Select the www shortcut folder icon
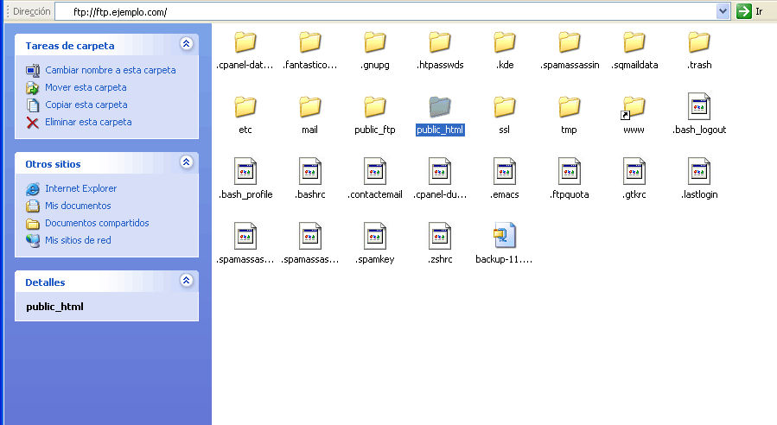Viewport: 777px width, 425px height. click(634, 107)
